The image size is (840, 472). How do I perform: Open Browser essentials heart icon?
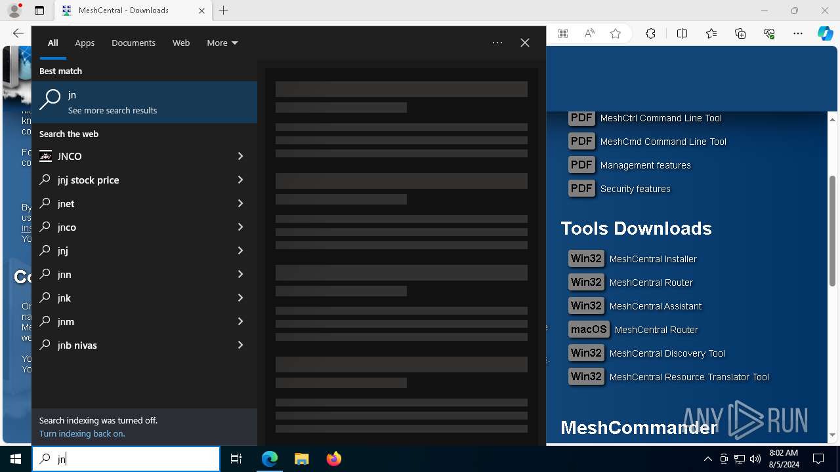[770, 33]
